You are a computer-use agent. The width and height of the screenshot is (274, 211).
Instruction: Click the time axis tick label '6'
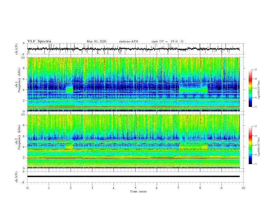(x=157, y=188)
